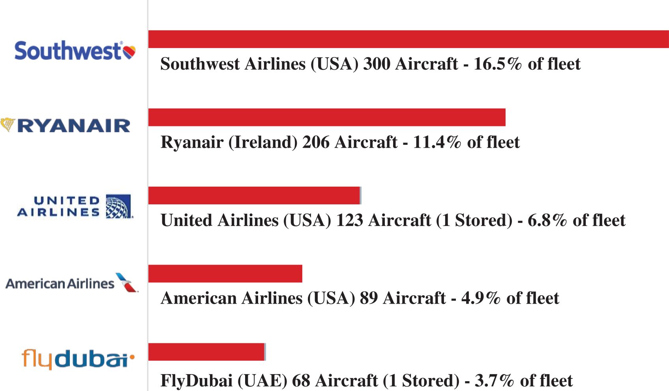Select the Ryanair red bar
669x391 pixels.
[327, 117]
